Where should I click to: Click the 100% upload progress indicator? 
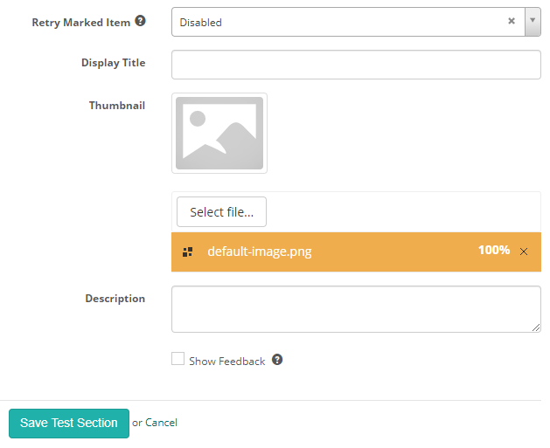(x=493, y=251)
